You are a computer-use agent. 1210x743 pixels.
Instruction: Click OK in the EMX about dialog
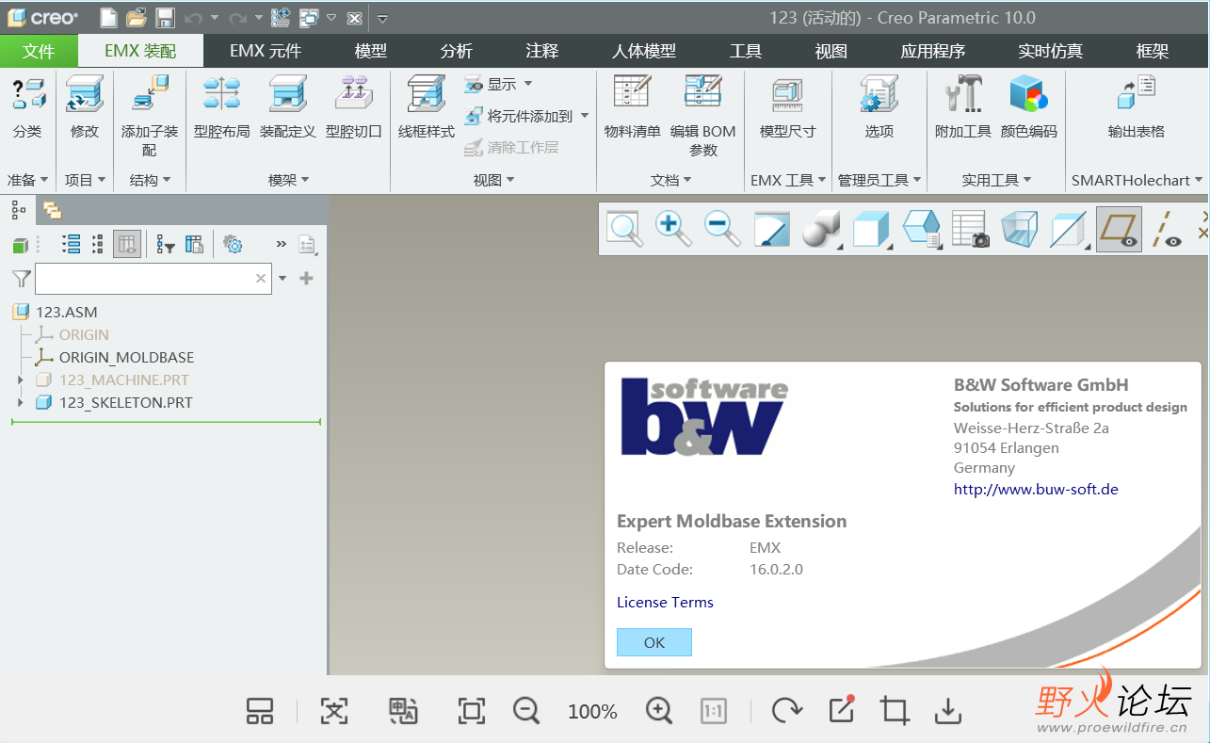[654, 642]
